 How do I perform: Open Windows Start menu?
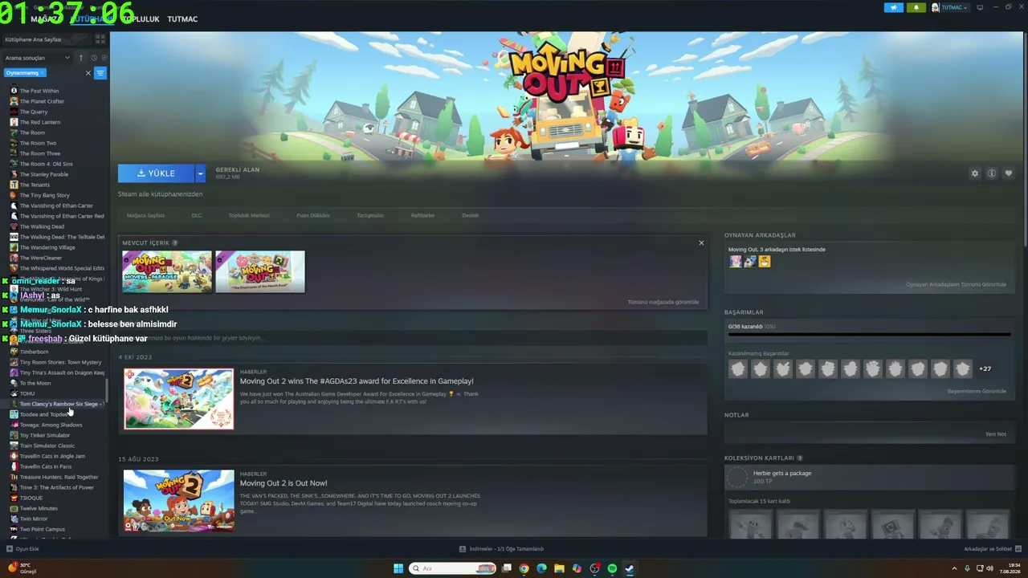point(398,568)
